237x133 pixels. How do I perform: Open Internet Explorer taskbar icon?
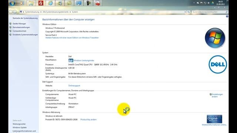[x=50, y=3]
